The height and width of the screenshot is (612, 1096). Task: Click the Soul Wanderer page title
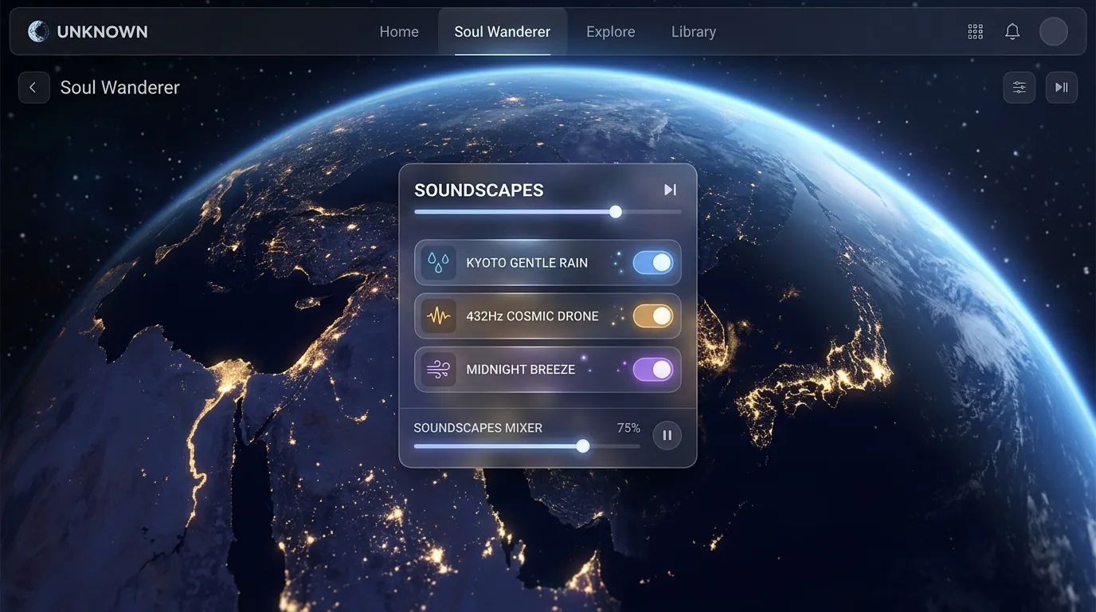(120, 88)
